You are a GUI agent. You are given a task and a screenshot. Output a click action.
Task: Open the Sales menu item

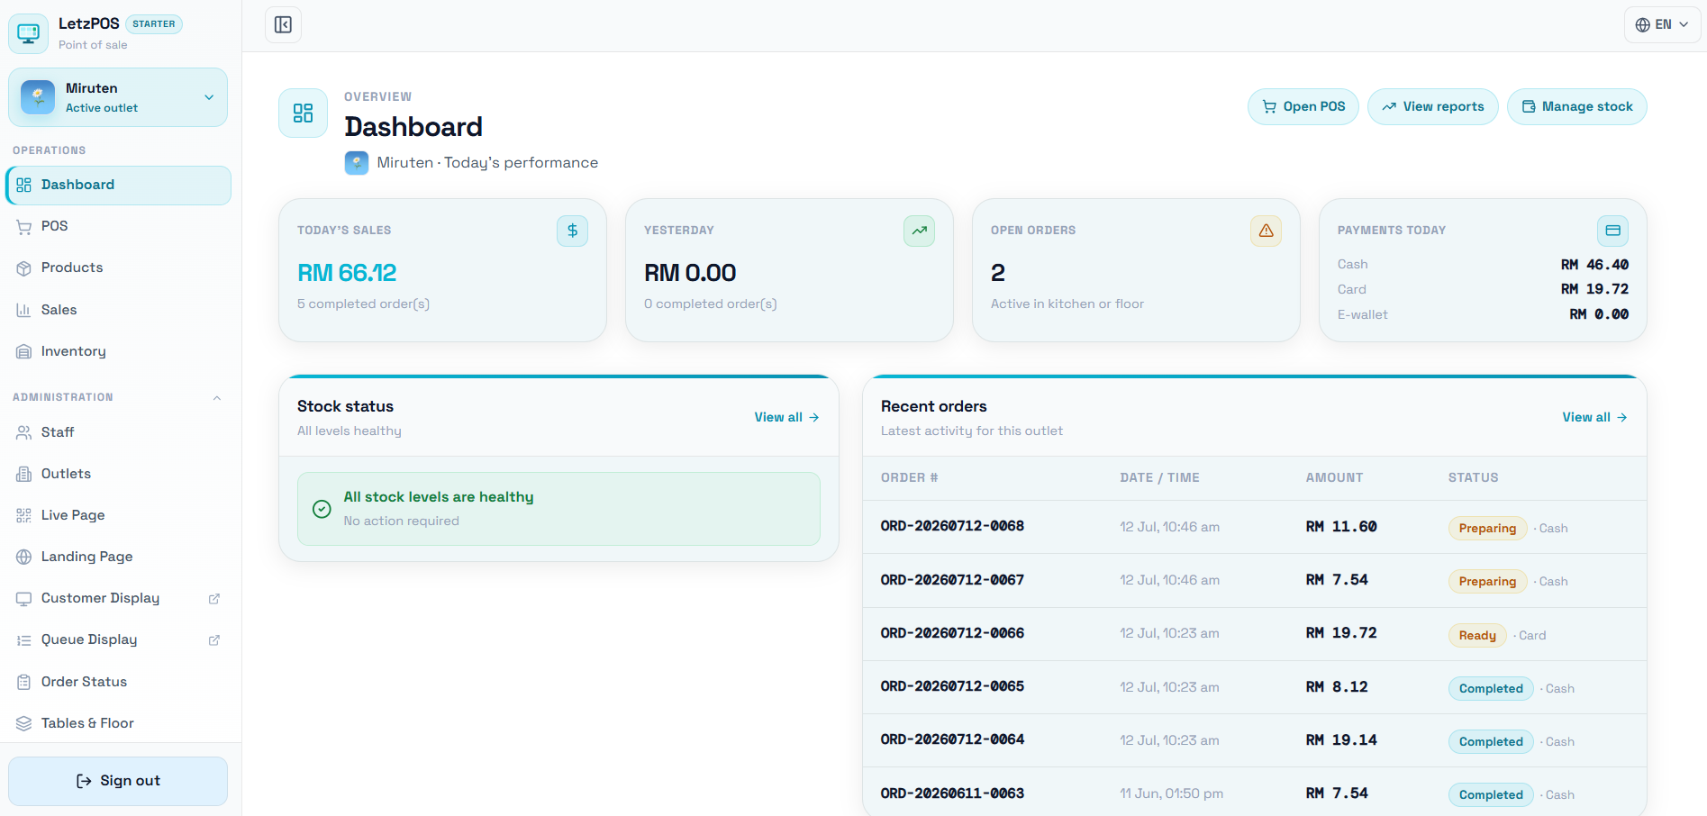[118, 310]
